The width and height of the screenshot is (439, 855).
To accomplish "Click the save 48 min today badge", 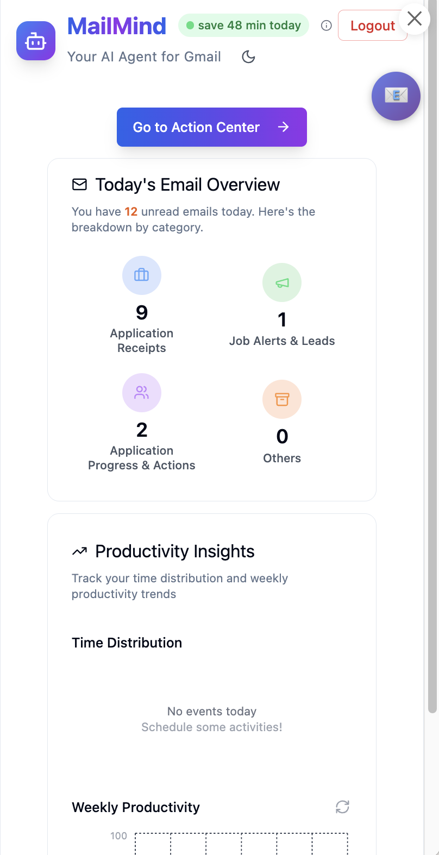I will click(243, 26).
